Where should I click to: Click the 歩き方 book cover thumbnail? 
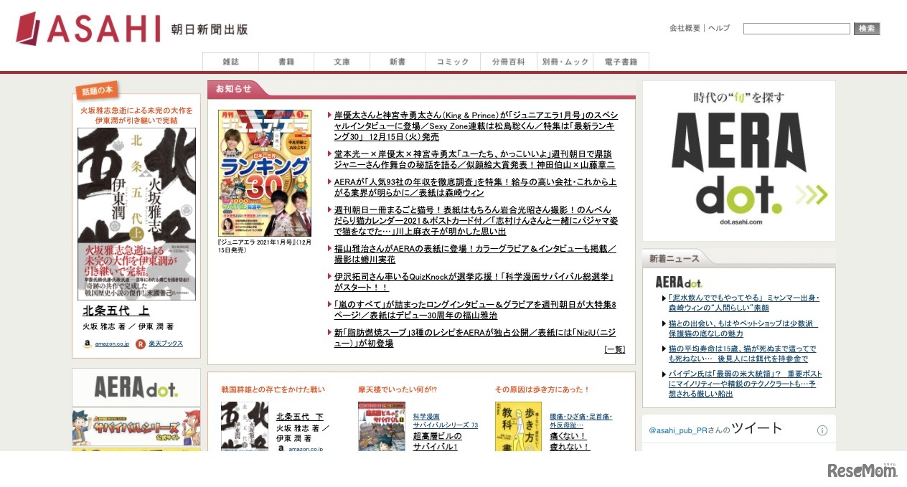coord(518,426)
